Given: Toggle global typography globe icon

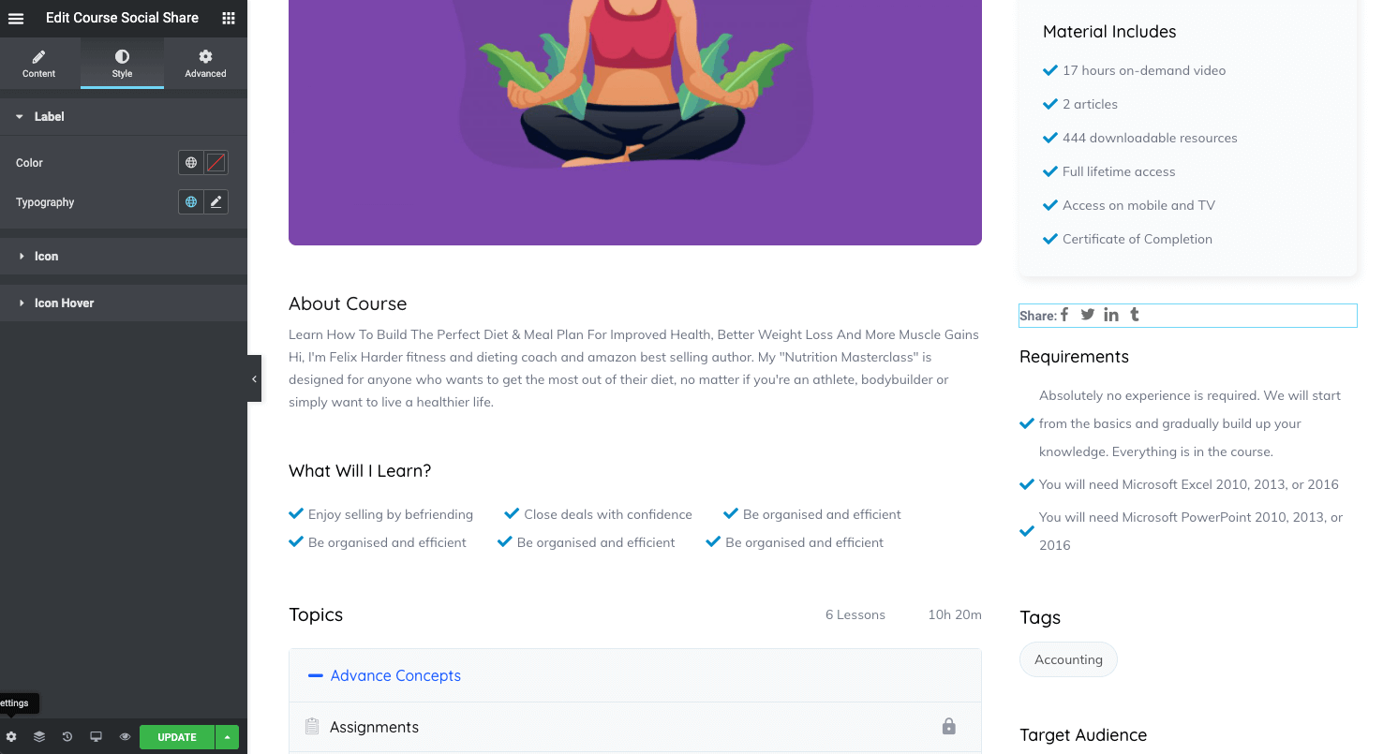Looking at the screenshot, I should (191, 202).
